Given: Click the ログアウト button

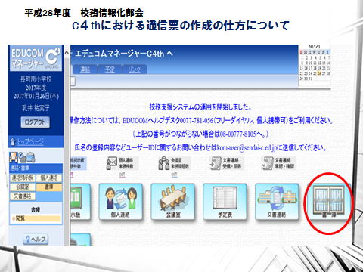Looking at the screenshot, I should (36, 122).
